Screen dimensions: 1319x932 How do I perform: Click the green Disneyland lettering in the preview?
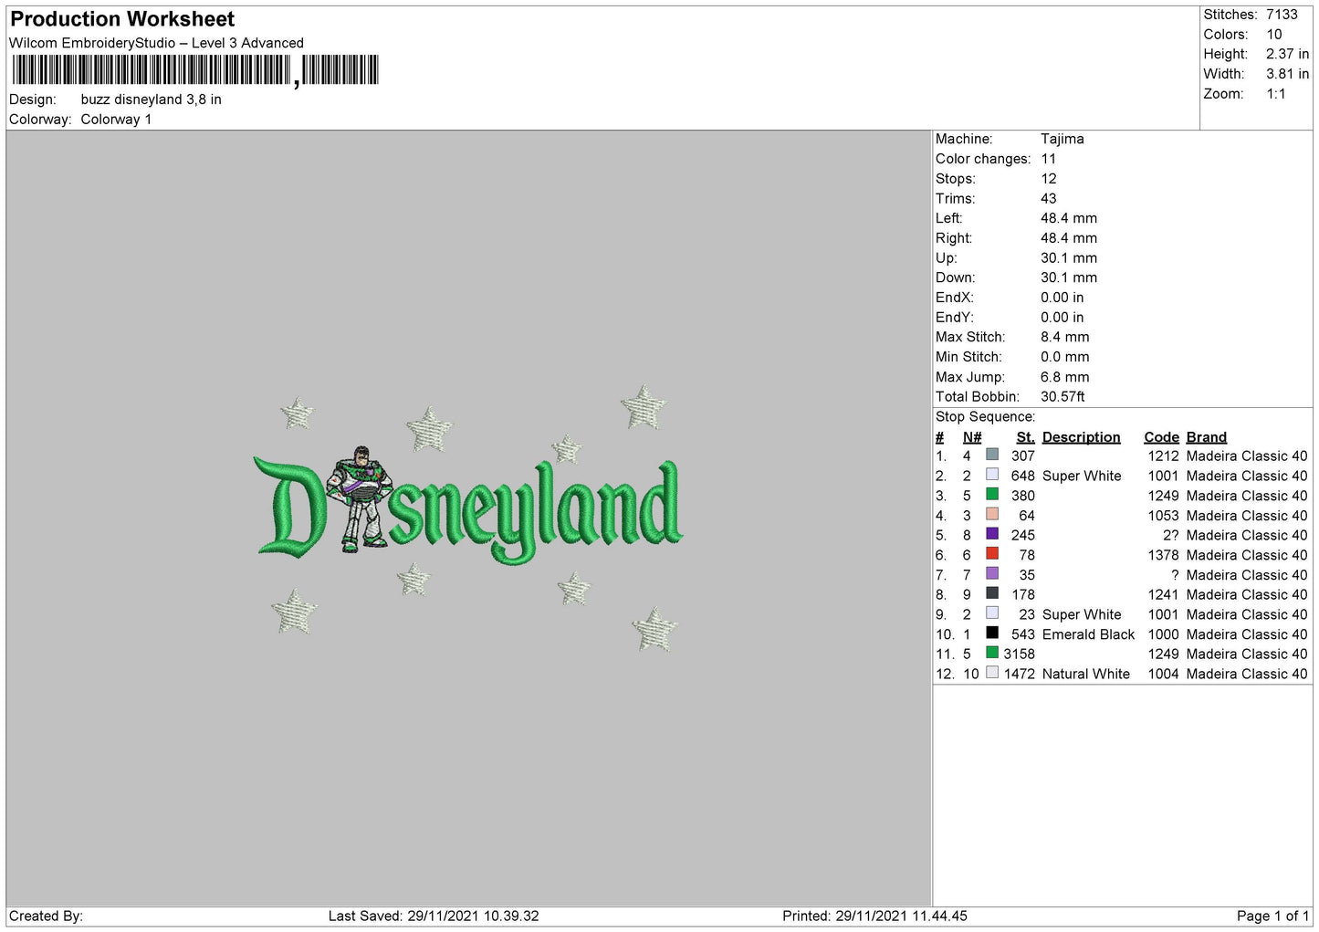(x=468, y=507)
